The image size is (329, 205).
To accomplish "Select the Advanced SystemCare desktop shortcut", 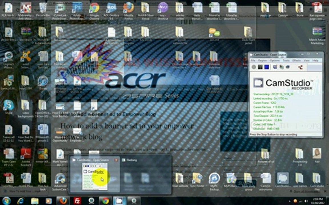I will coord(60,182).
